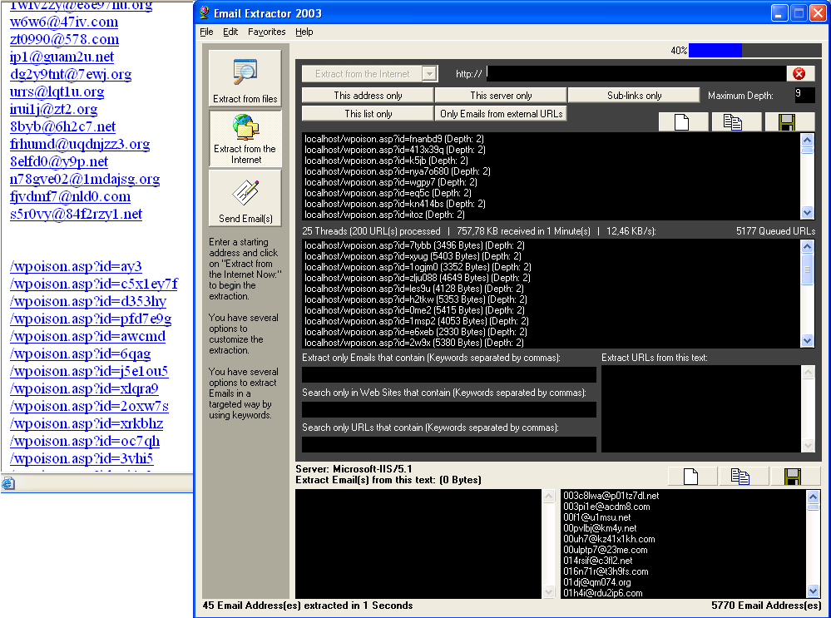Click the 5177 Queued URLs status text
The width and height of the screenshot is (831, 618).
pos(776,231)
